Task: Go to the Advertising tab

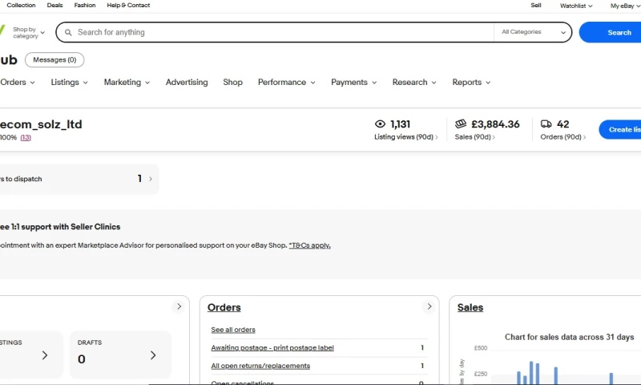Action: click(187, 83)
